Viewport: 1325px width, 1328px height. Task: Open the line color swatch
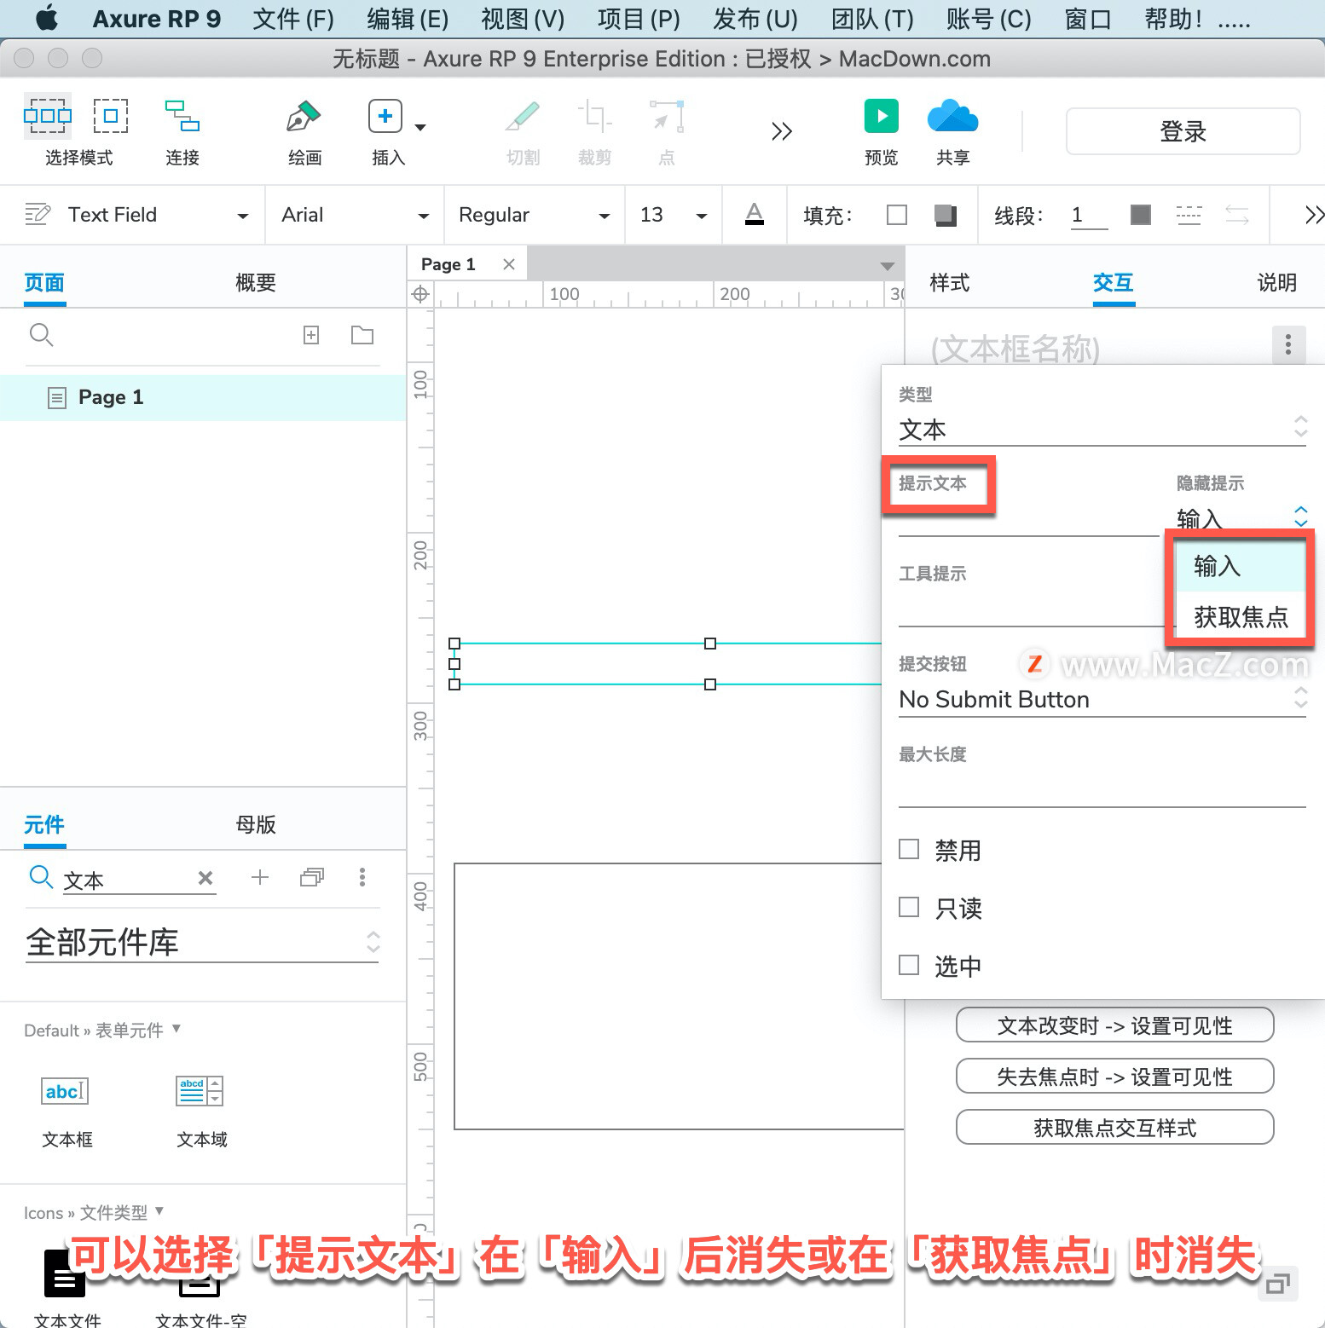(1141, 215)
